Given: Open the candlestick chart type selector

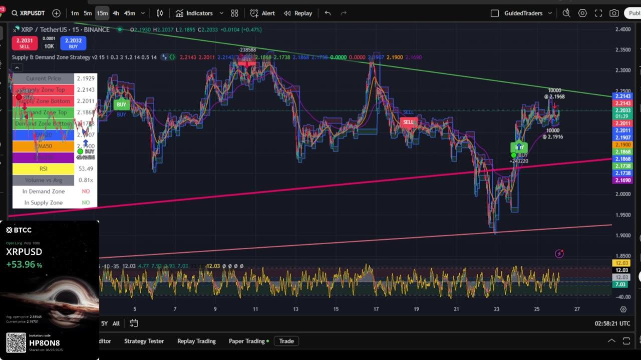Looking at the screenshot, I should pyautogui.click(x=160, y=13).
